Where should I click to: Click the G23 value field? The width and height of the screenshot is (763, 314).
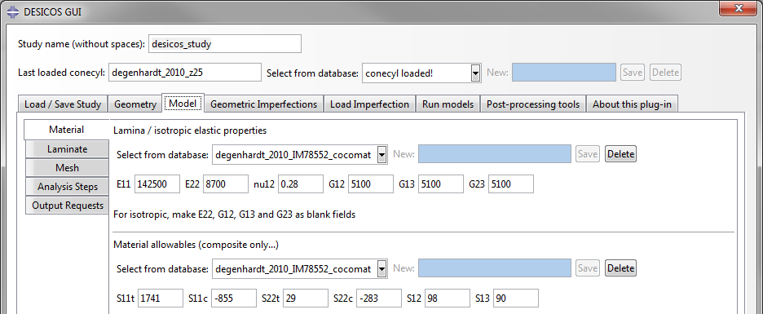click(511, 184)
